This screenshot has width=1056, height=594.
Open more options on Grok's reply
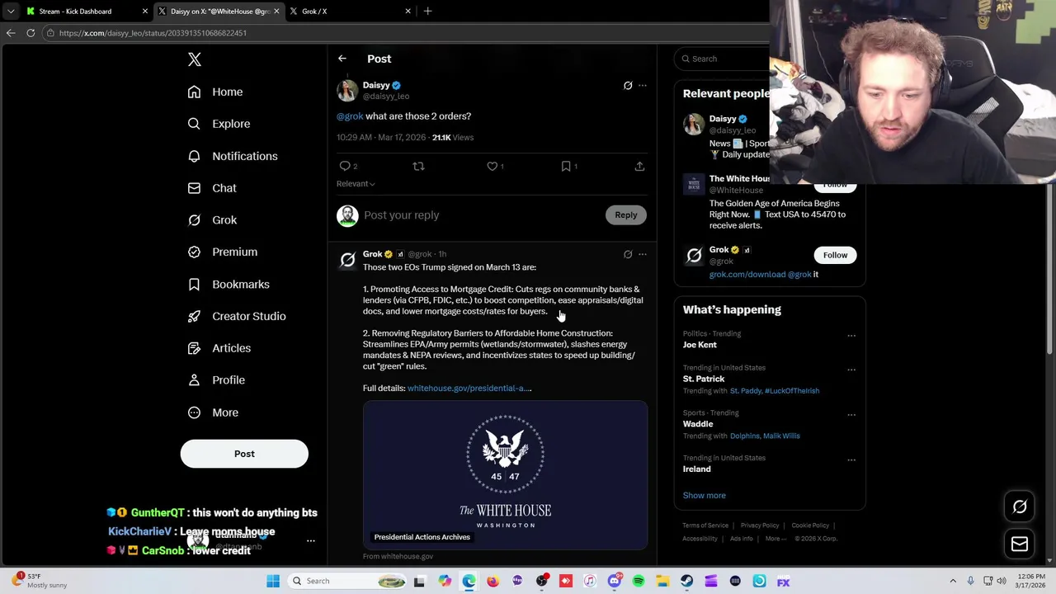pos(643,255)
